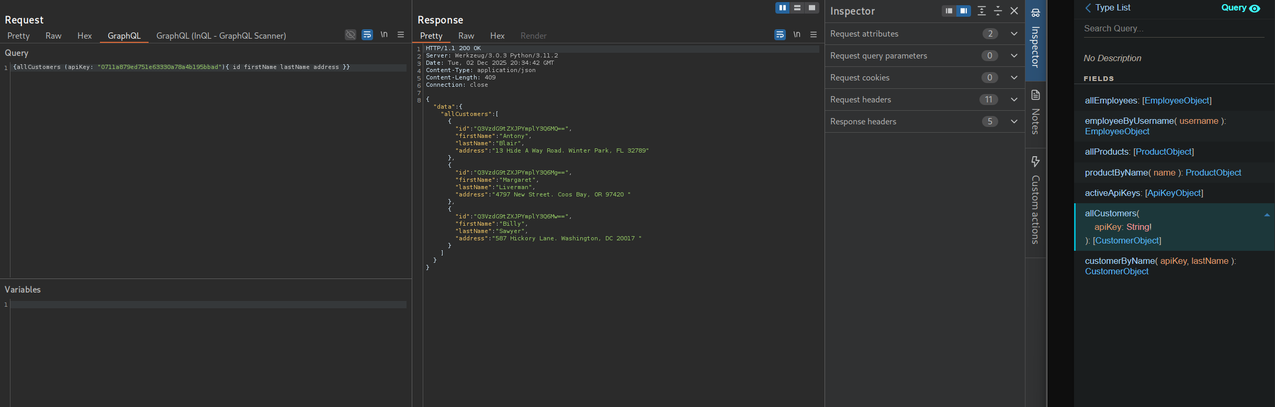1275x407 pixels.
Task: Open the Response Raw tab
Action: [466, 36]
